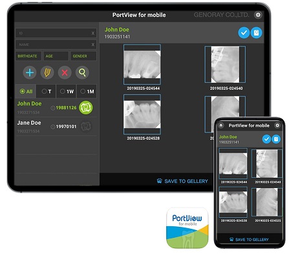Select Jane Doe patient entry
This screenshot has width=291, height=254.
56,127
